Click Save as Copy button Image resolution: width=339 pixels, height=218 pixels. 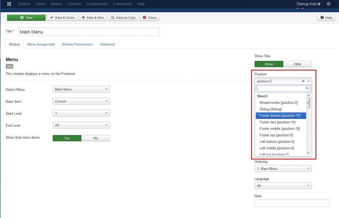tap(123, 18)
